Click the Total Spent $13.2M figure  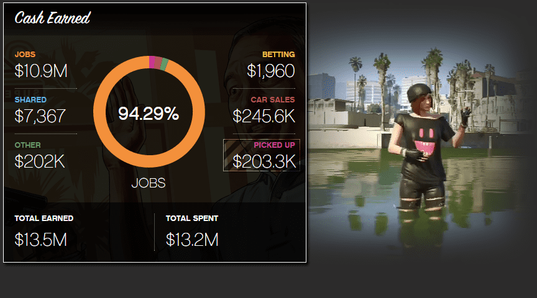pos(192,240)
